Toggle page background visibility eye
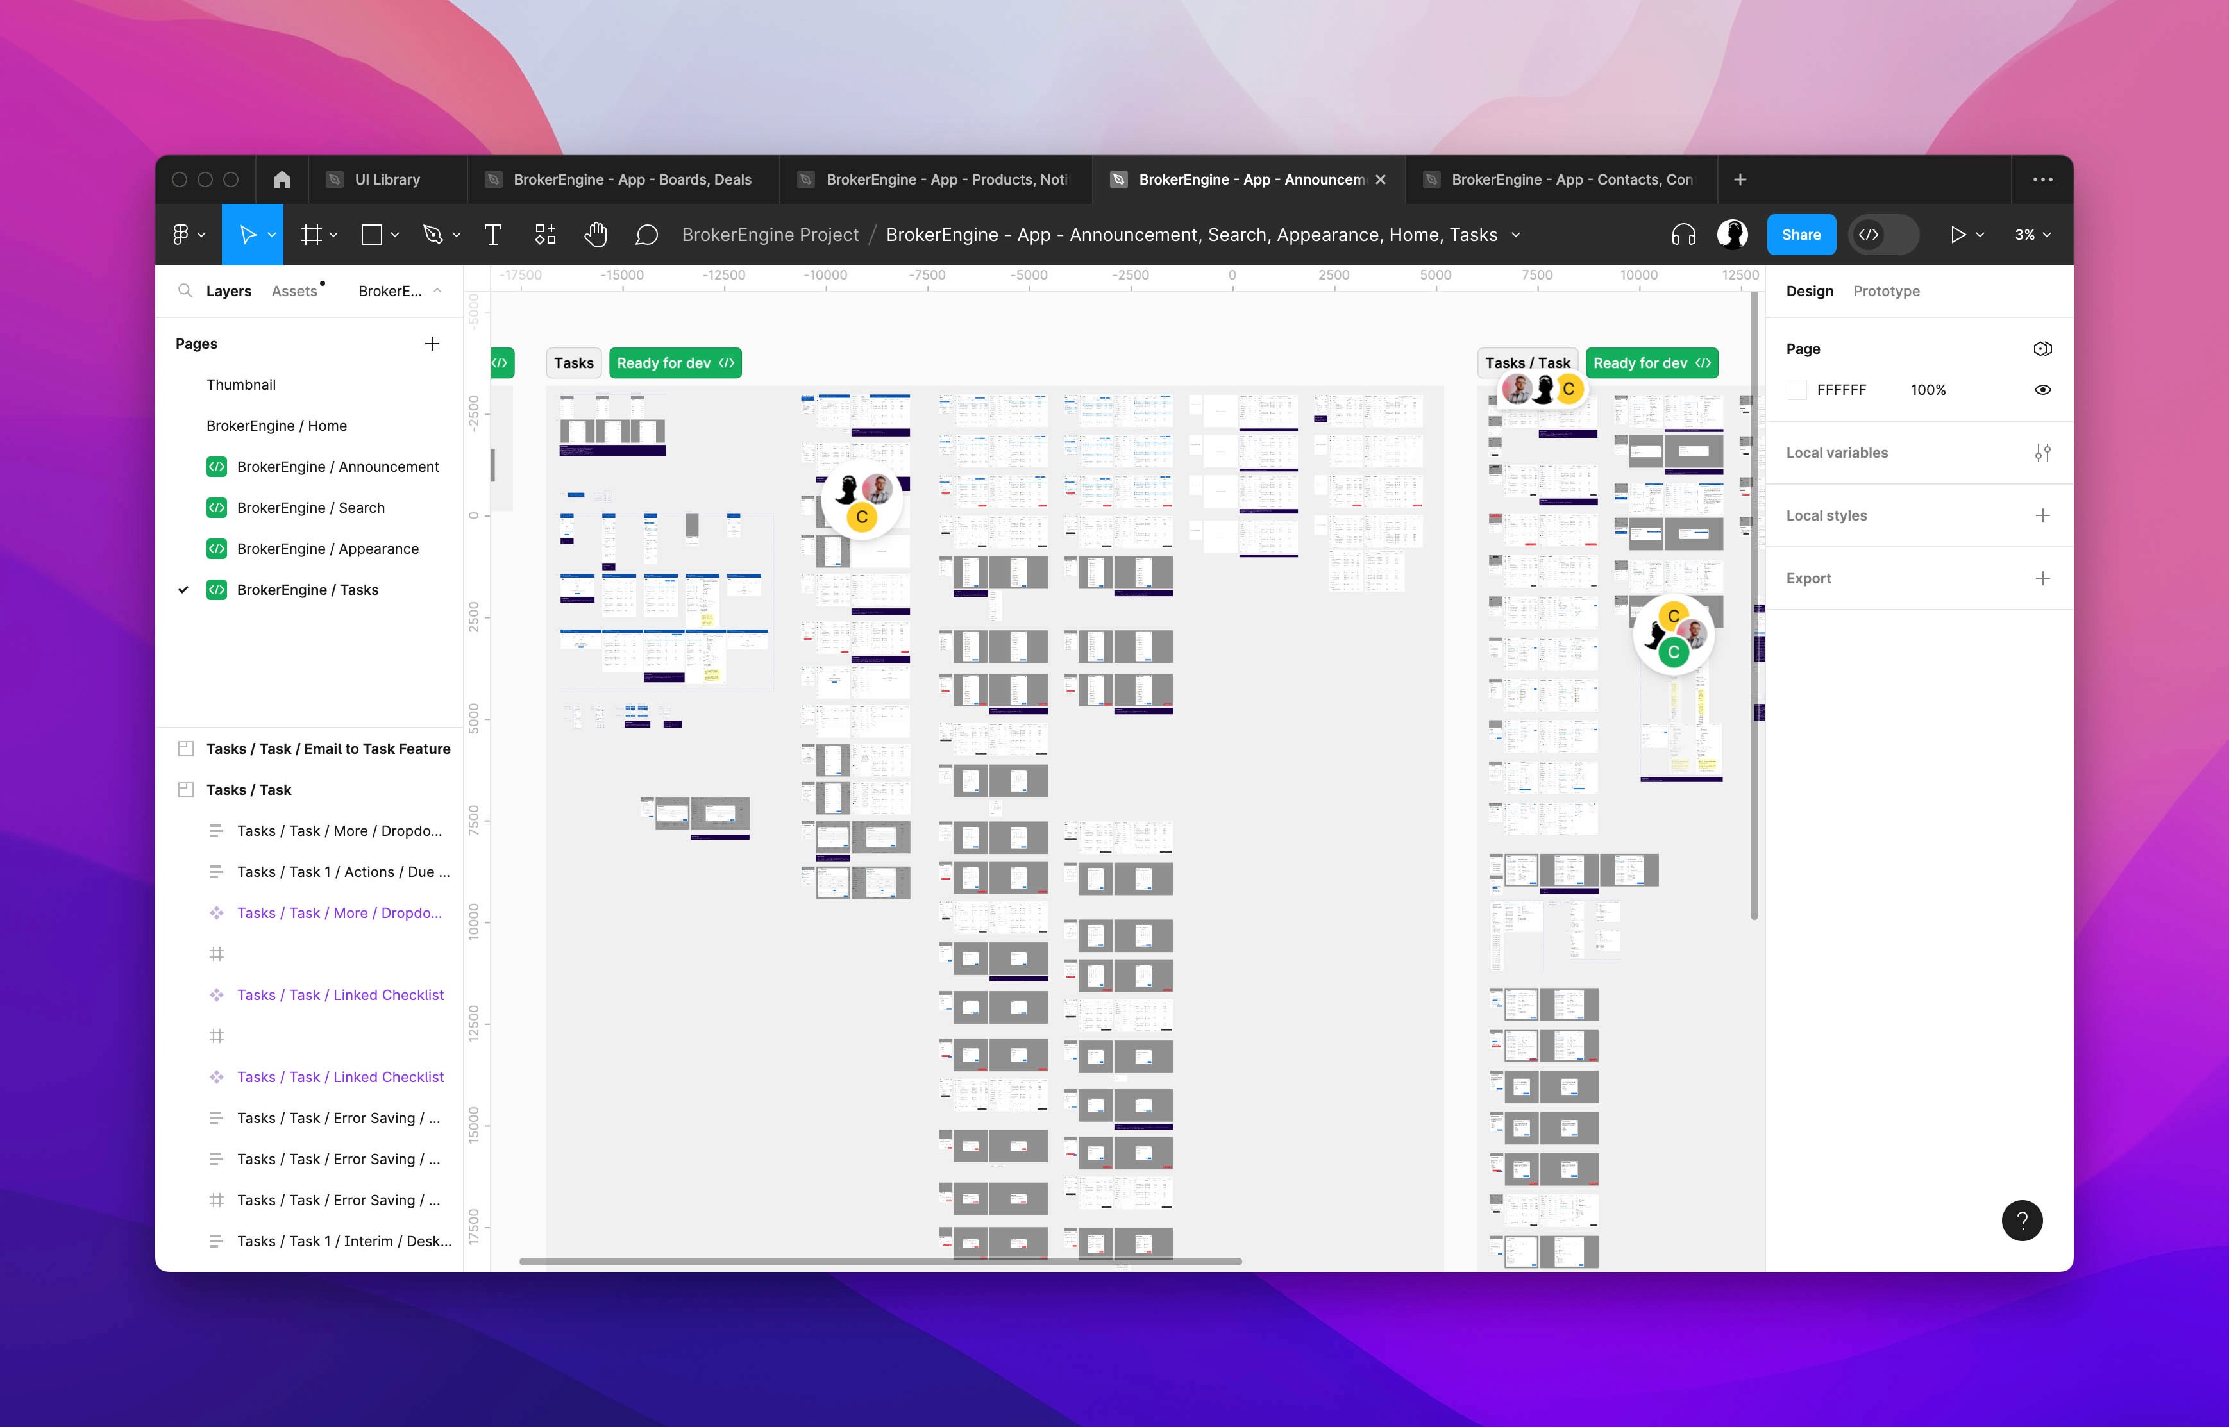The width and height of the screenshot is (2229, 1427). coord(2042,390)
